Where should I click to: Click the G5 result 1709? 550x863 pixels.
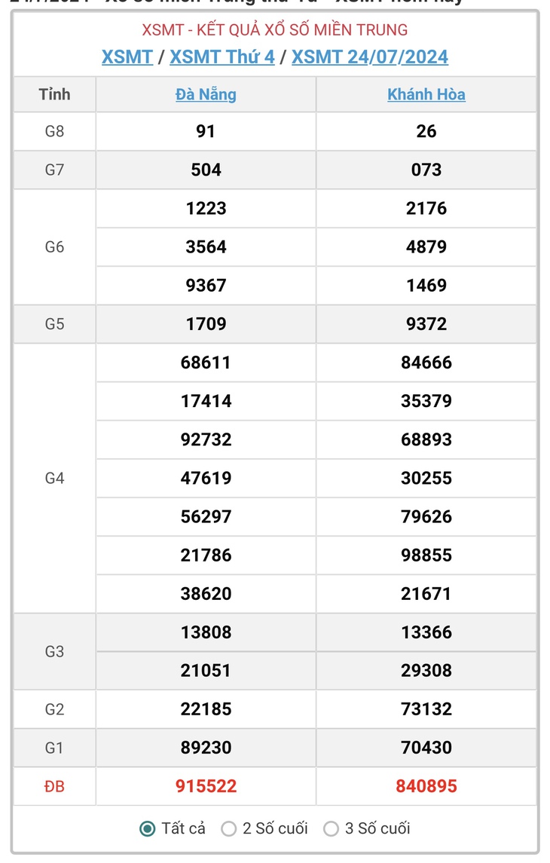(206, 323)
